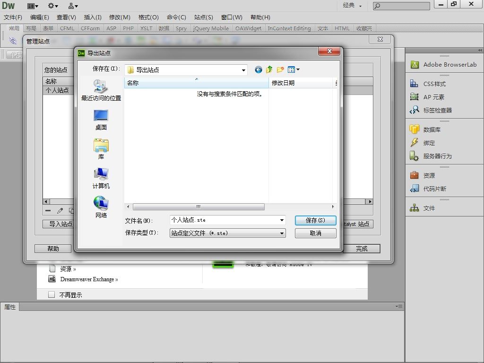The height and width of the screenshot is (363, 484).
Task: Click the horizontal scrollbar in file list
Action: pos(199,207)
